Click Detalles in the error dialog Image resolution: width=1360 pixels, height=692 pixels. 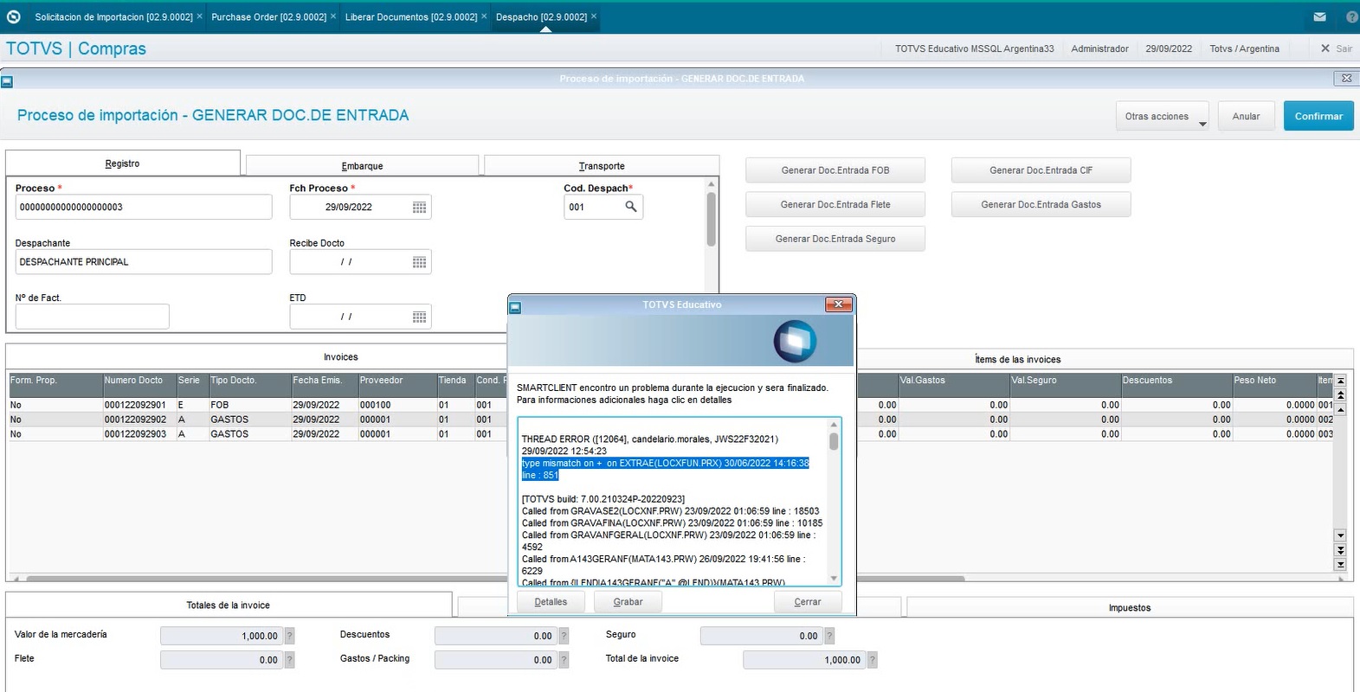pyautogui.click(x=551, y=602)
